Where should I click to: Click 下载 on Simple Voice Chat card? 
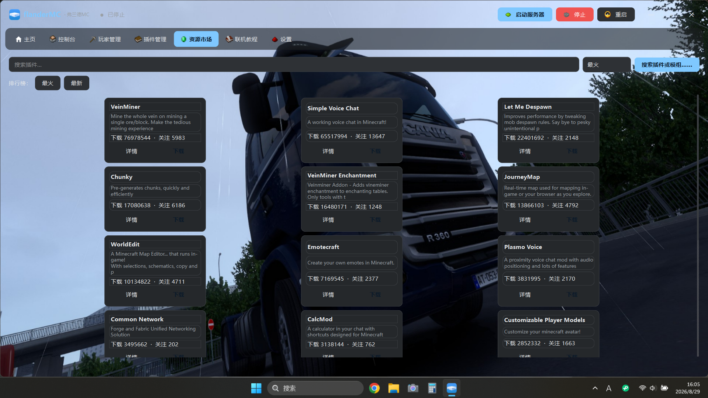[375, 151]
